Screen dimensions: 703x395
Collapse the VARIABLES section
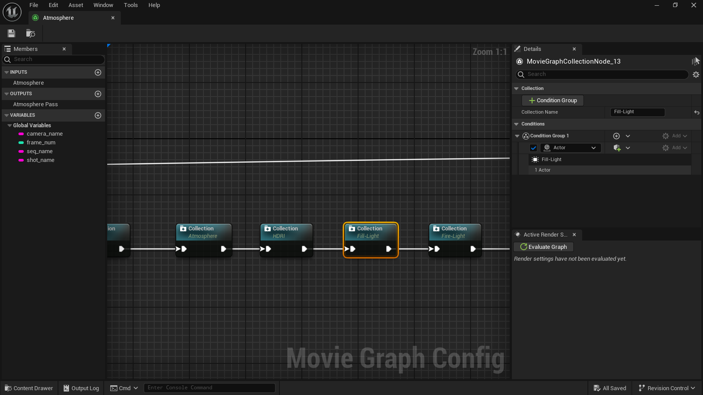pyautogui.click(x=7, y=115)
